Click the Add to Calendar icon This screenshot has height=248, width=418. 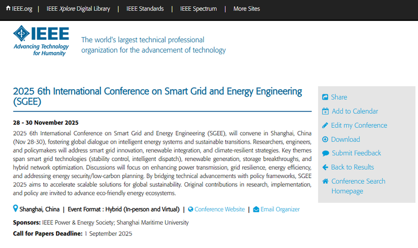point(325,111)
